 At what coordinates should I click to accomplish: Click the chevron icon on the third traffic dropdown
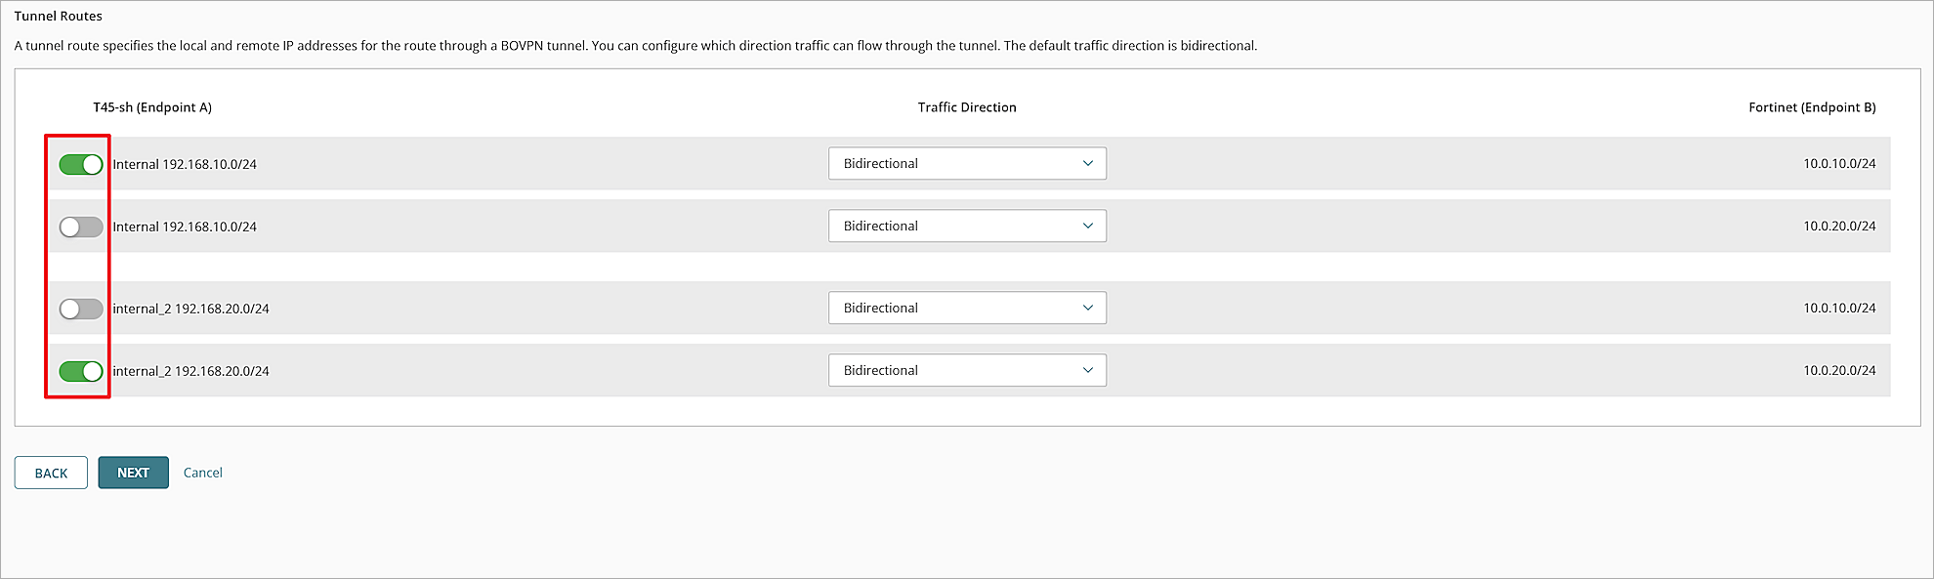pyautogui.click(x=1087, y=308)
